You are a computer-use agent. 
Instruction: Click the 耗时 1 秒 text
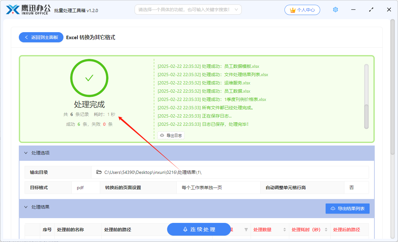tap(105, 114)
